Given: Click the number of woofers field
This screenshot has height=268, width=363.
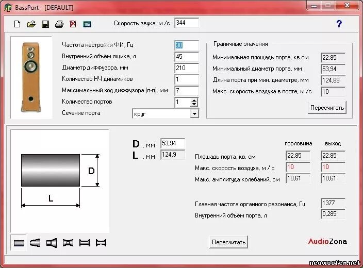Looking at the screenshot, I should click(x=187, y=79).
